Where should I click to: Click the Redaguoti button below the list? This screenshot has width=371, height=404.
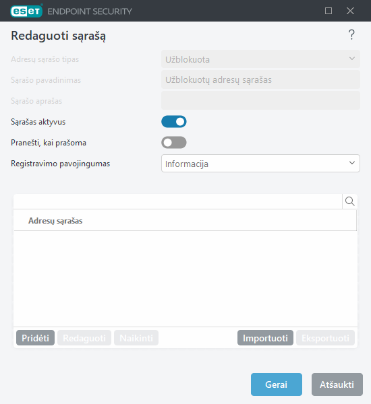coord(84,338)
